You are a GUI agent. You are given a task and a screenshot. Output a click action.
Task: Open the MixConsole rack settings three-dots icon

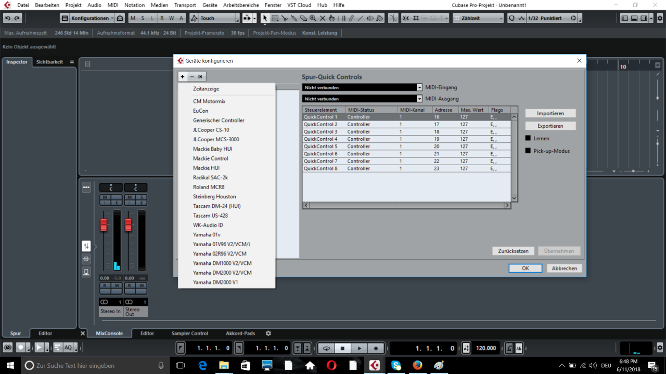pos(86,188)
